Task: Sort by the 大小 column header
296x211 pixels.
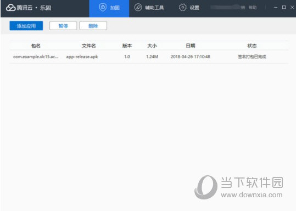Action: pos(152,46)
